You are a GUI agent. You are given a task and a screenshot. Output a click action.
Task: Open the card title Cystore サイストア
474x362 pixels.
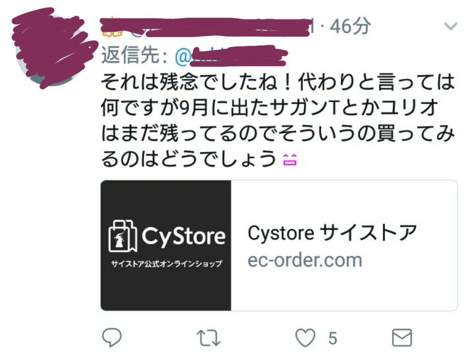[x=332, y=233]
